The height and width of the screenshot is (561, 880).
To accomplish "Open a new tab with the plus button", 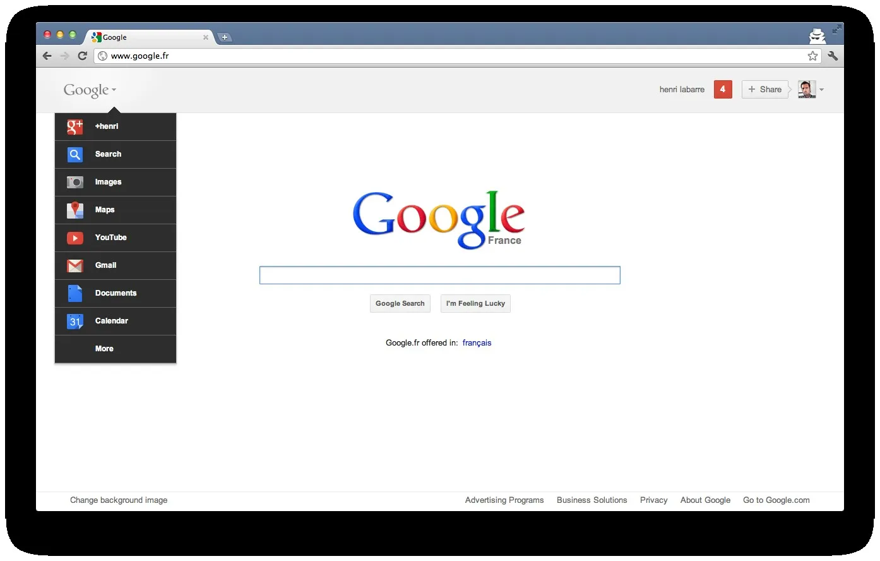I will (x=225, y=37).
